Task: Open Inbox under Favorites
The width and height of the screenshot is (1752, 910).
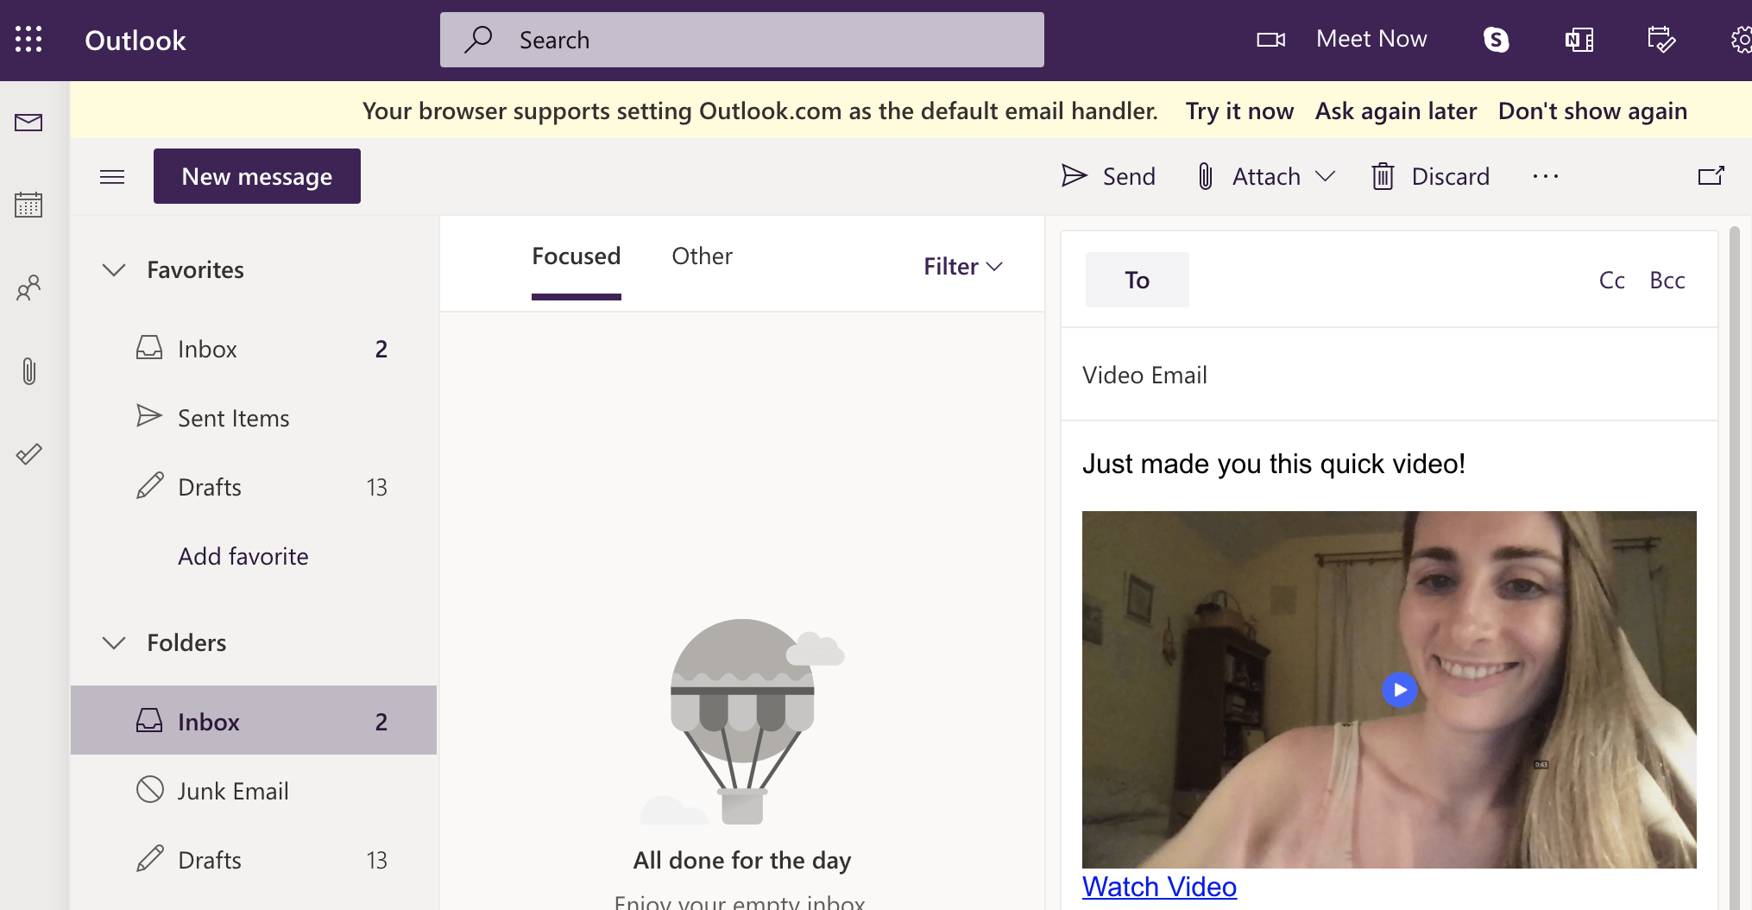Action: point(254,349)
